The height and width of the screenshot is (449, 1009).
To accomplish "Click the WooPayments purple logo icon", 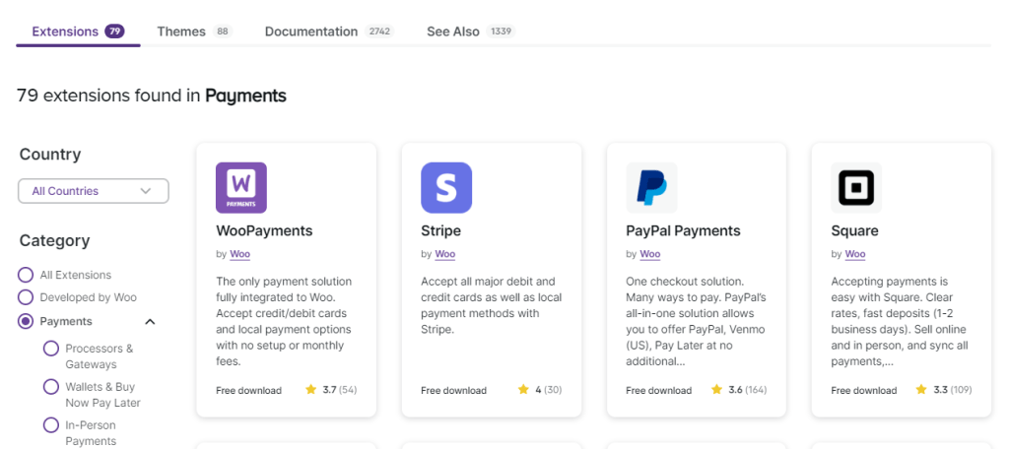I will 241,188.
